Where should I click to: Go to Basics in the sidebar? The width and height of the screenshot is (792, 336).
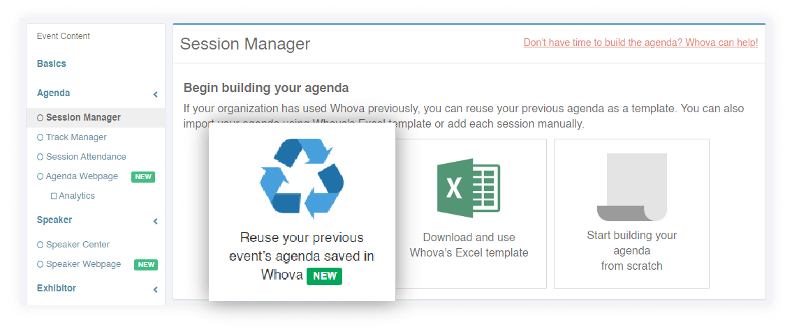(52, 63)
